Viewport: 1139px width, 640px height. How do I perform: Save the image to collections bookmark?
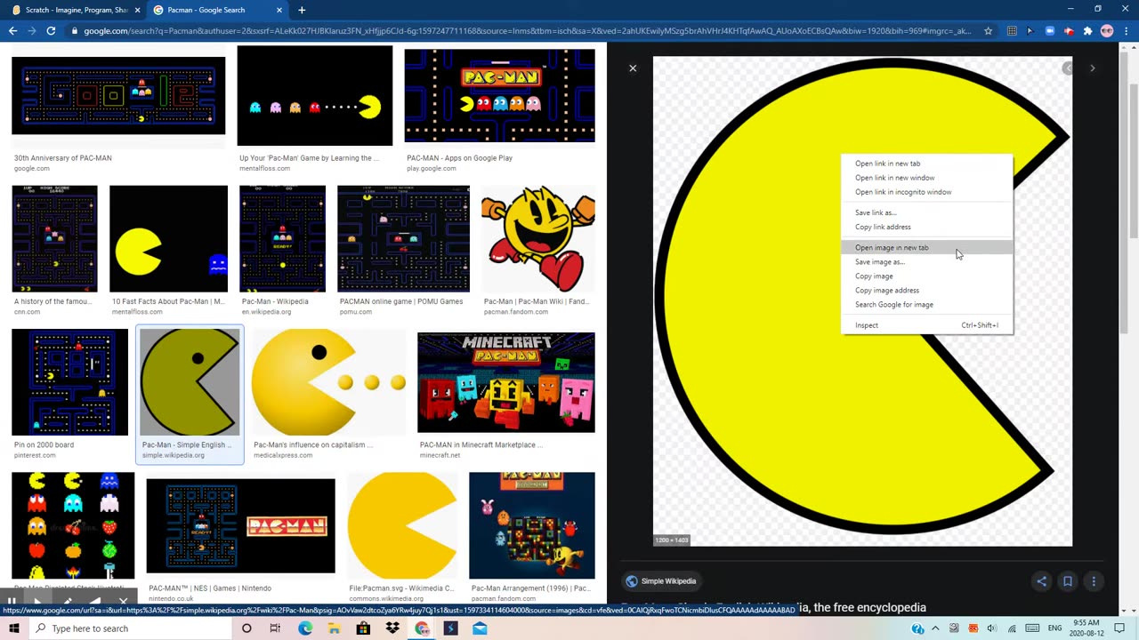1068,581
